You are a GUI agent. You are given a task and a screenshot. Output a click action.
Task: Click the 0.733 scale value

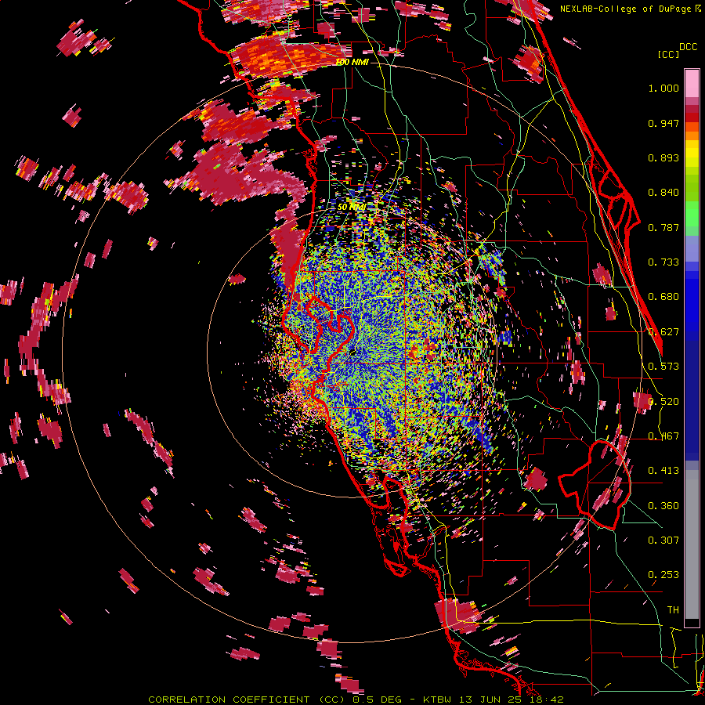pyautogui.click(x=663, y=262)
